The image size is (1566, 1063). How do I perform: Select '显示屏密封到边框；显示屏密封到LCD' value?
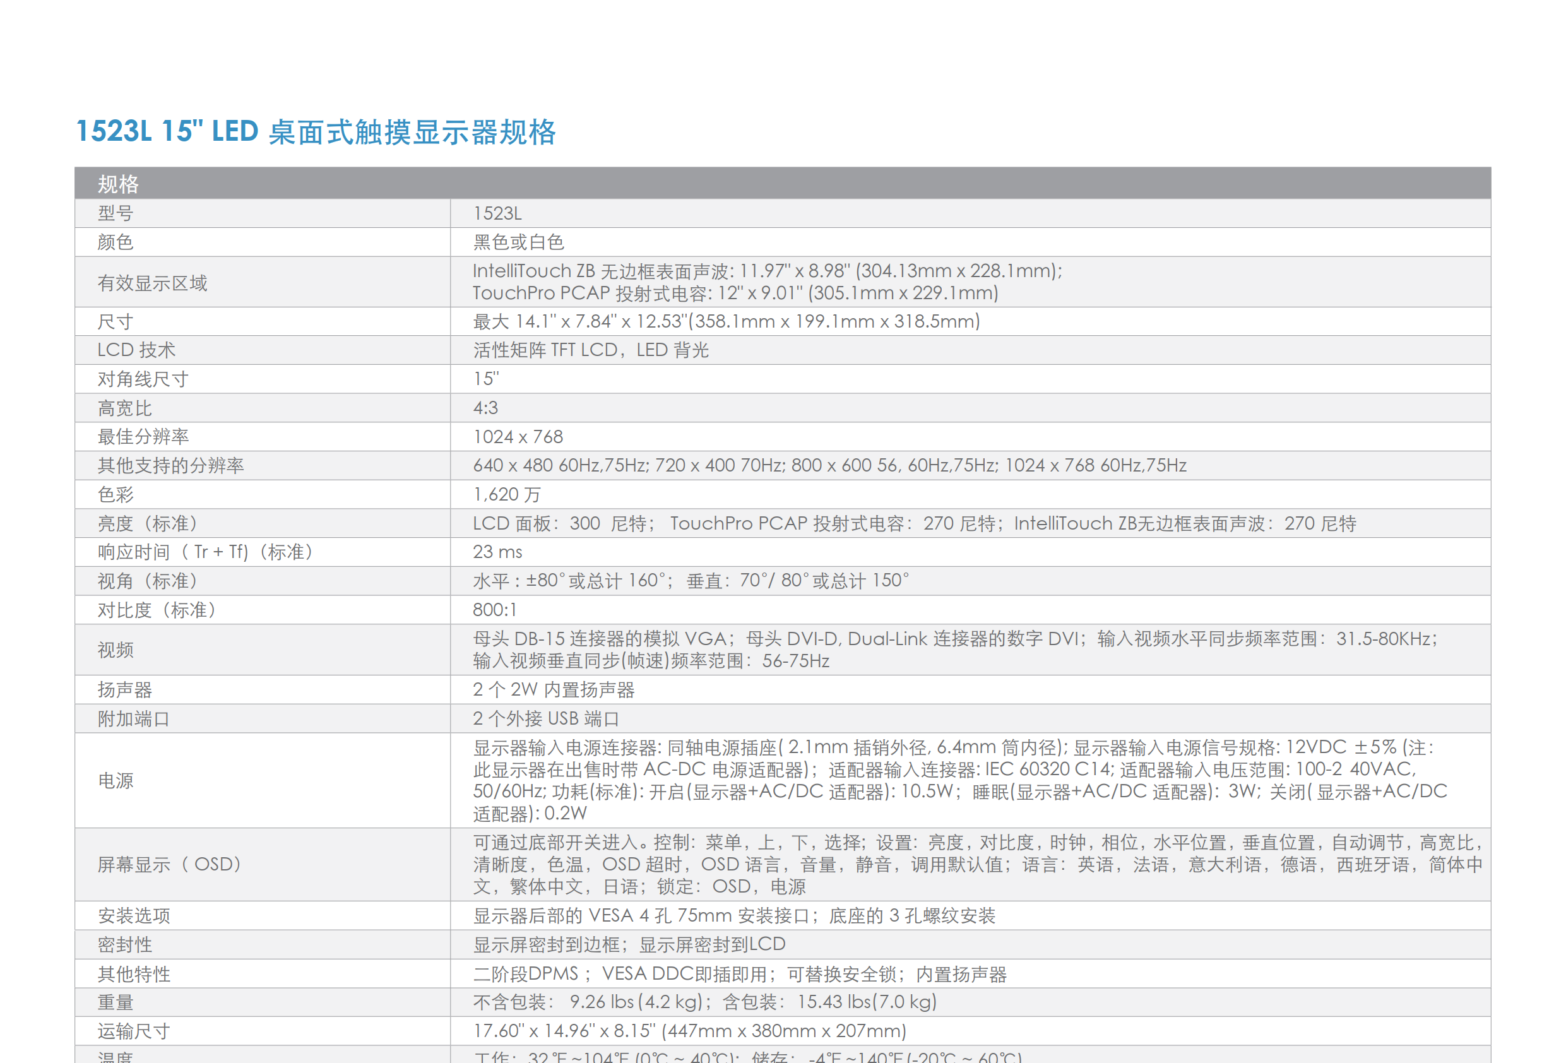pos(629,944)
